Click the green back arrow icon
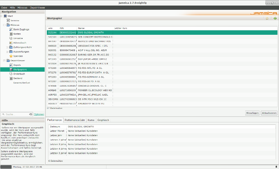This screenshot has height=169, width=279. pyautogui.click(x=275, y=18)
